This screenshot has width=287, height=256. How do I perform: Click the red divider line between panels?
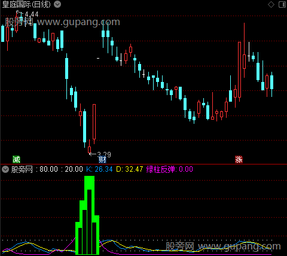(x=143, y=164)
